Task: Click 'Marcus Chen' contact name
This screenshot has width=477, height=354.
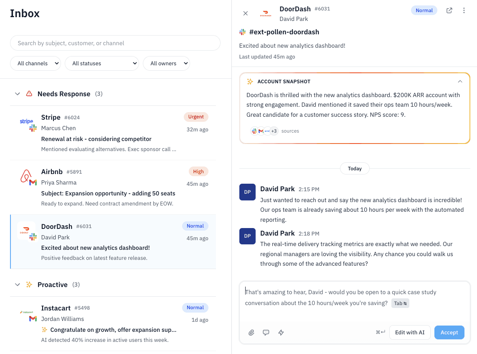Action: click(x=58, y=128)
